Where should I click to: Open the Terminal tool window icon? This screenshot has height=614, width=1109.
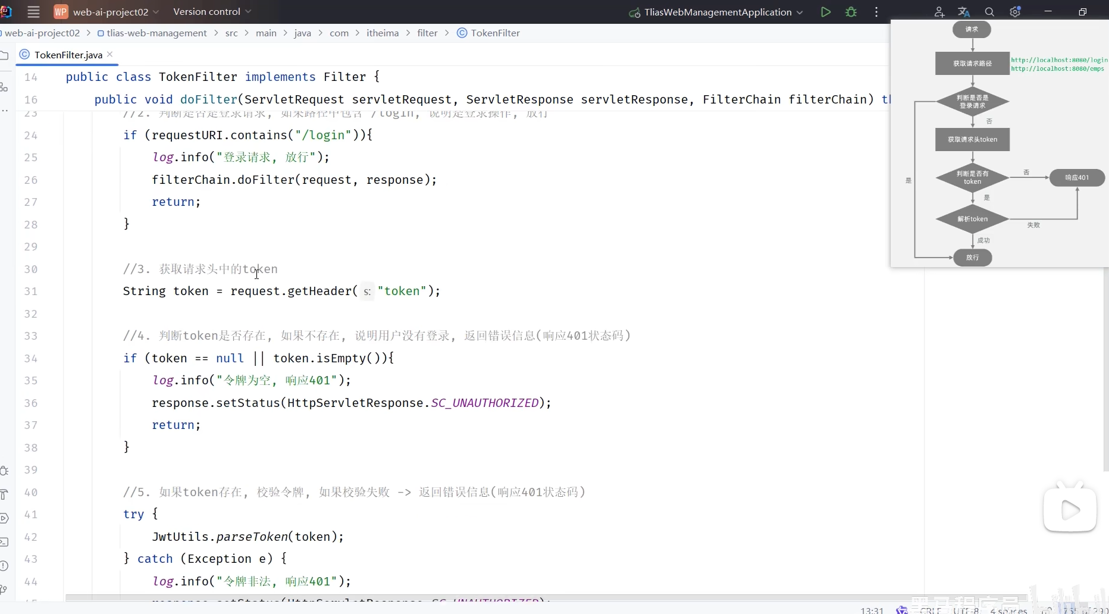4,542
